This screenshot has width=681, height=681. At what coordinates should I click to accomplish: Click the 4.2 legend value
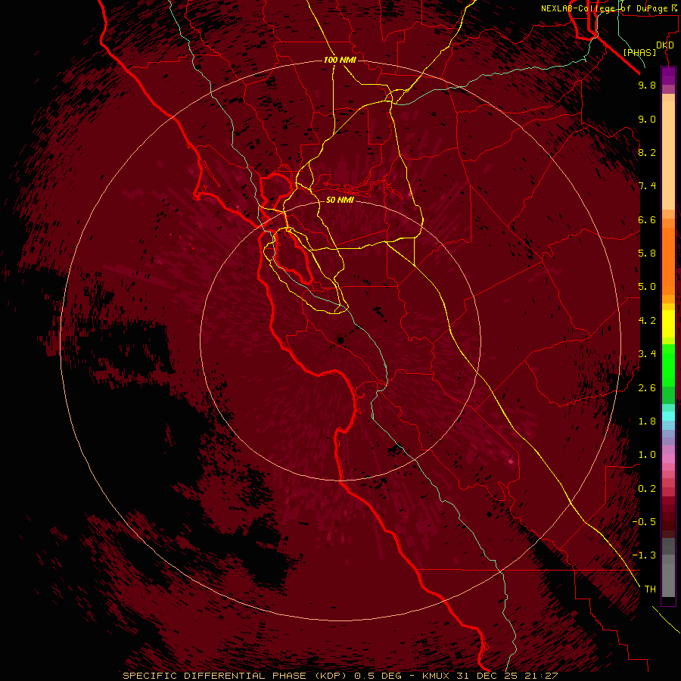click(x=647, y=321)
